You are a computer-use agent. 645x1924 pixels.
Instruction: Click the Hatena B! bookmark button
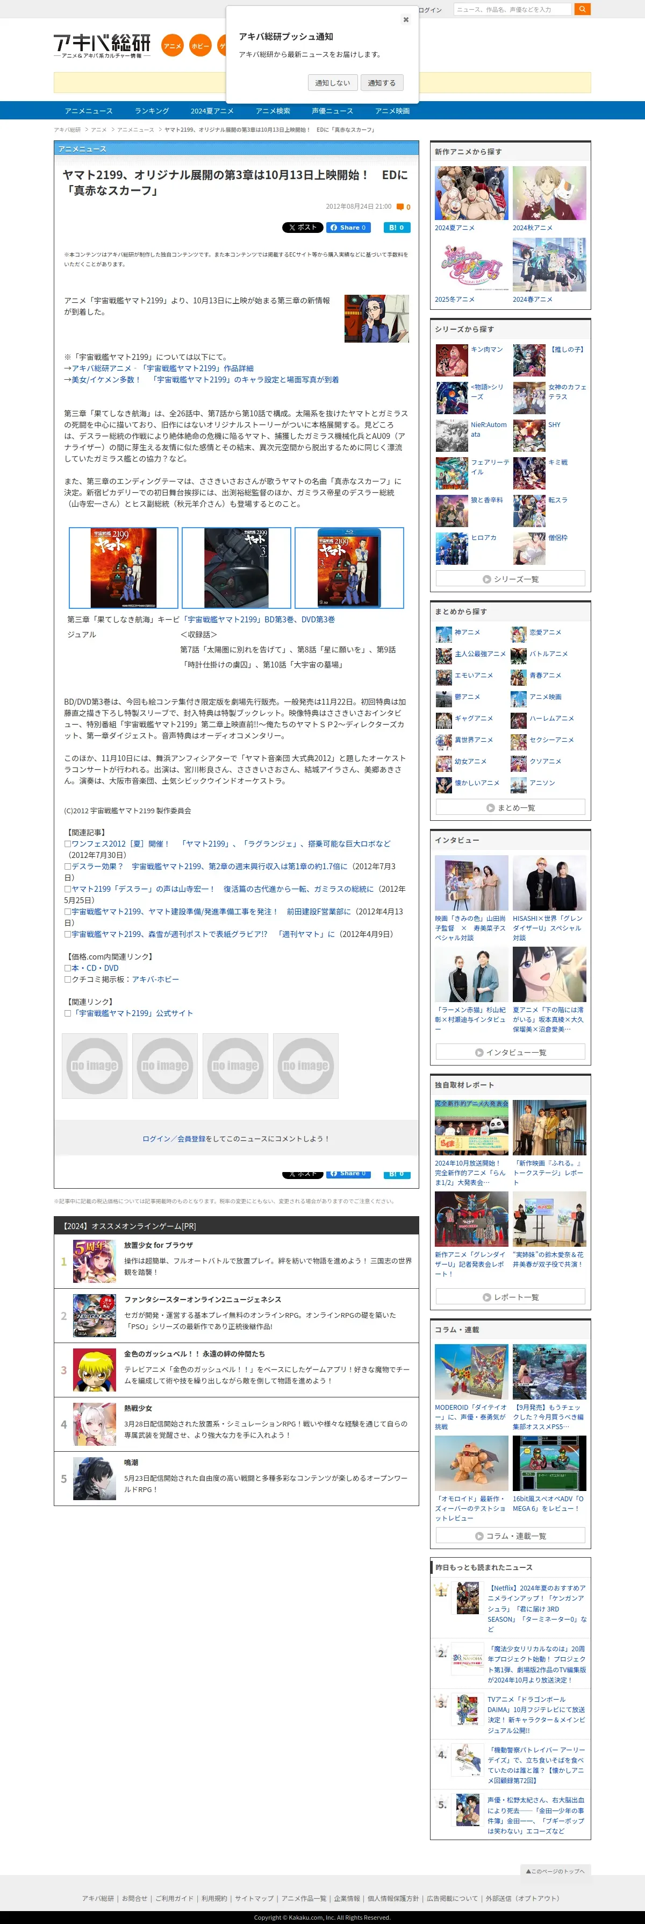[397, 227]
